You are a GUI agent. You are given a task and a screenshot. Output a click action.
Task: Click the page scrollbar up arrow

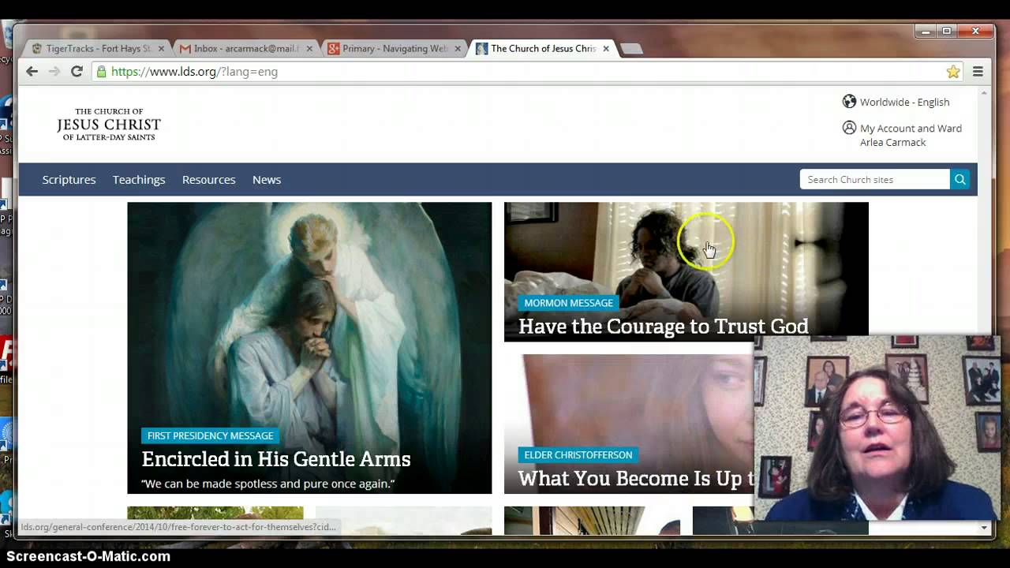point(984,93)
